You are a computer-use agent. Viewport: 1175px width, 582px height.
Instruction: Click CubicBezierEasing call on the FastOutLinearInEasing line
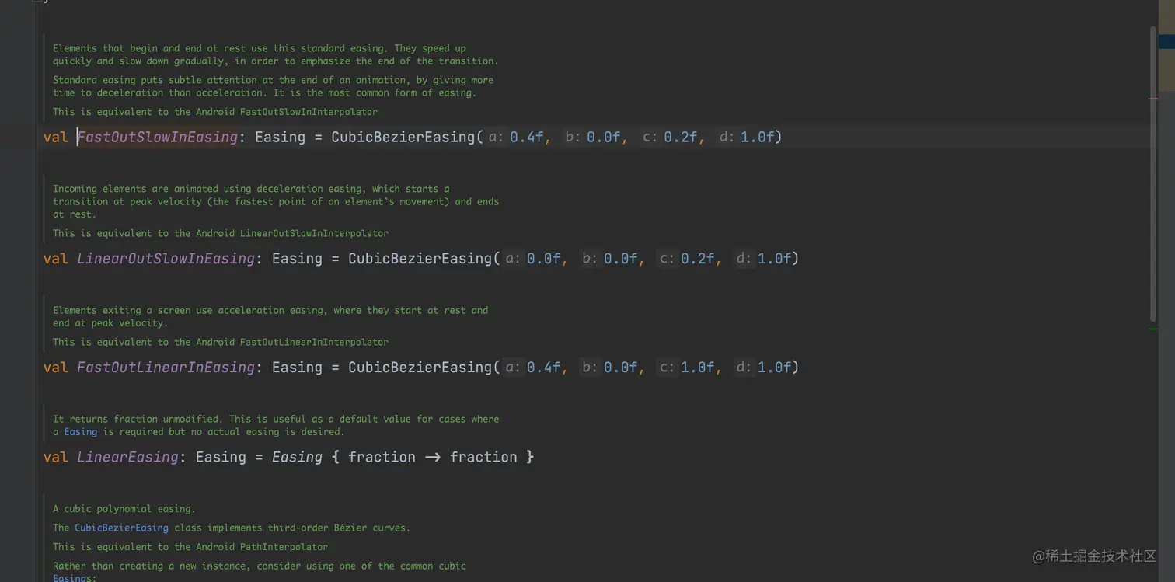pos(420,368)
